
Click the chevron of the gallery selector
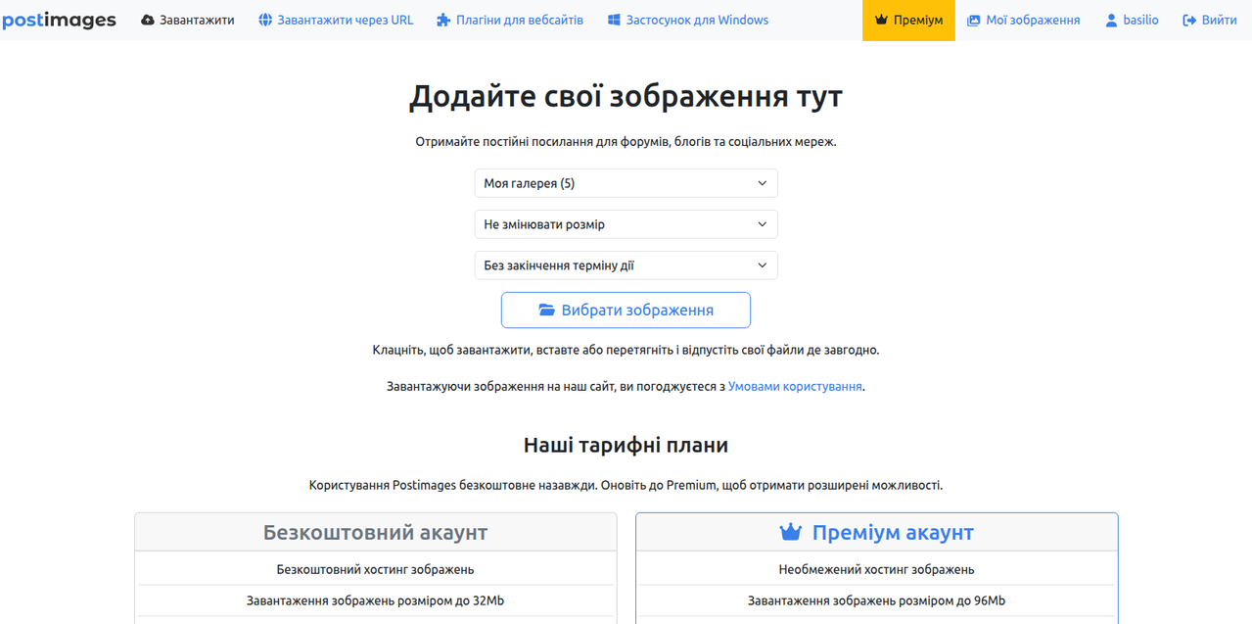763,183
